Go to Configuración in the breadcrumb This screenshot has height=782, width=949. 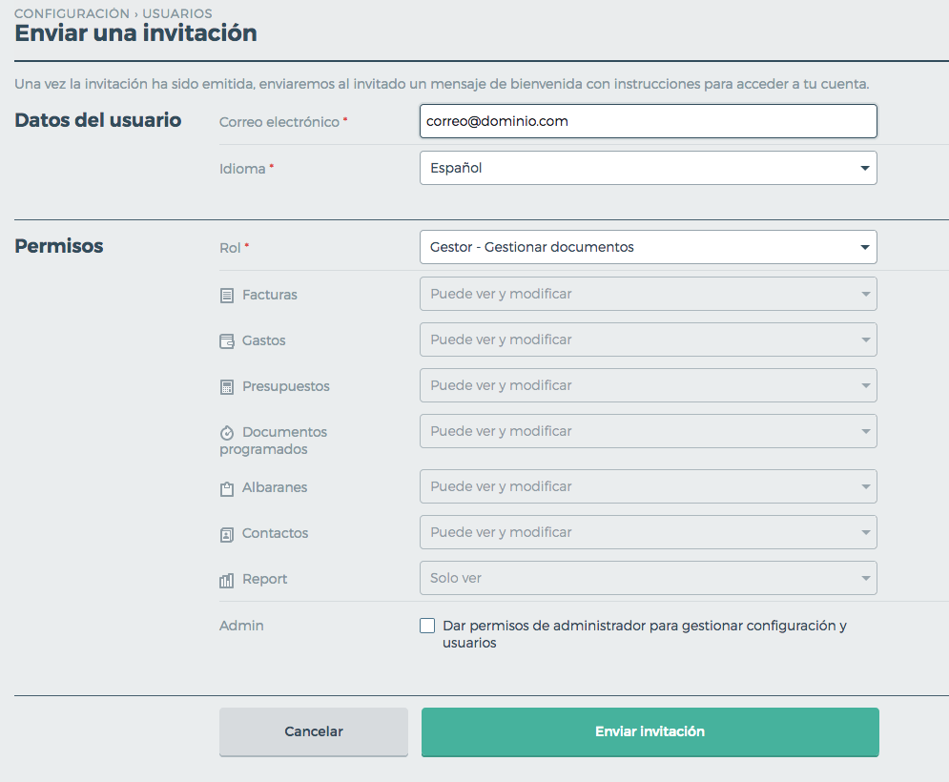pyautogui.click(x=72, y=13)
